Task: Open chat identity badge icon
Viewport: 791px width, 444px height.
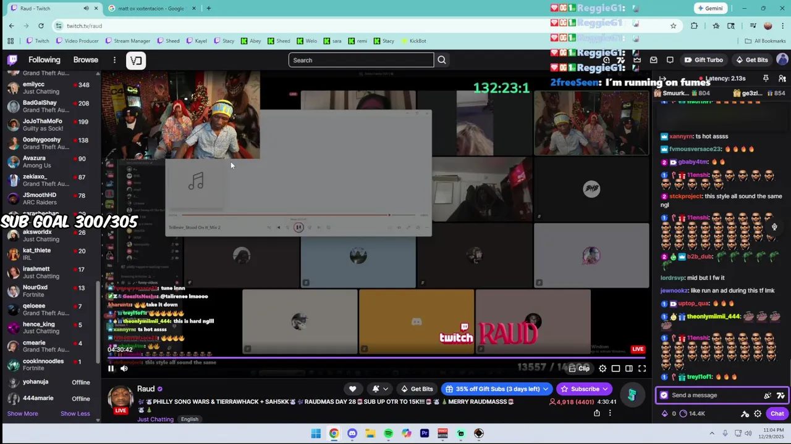Action: (664, 395)
